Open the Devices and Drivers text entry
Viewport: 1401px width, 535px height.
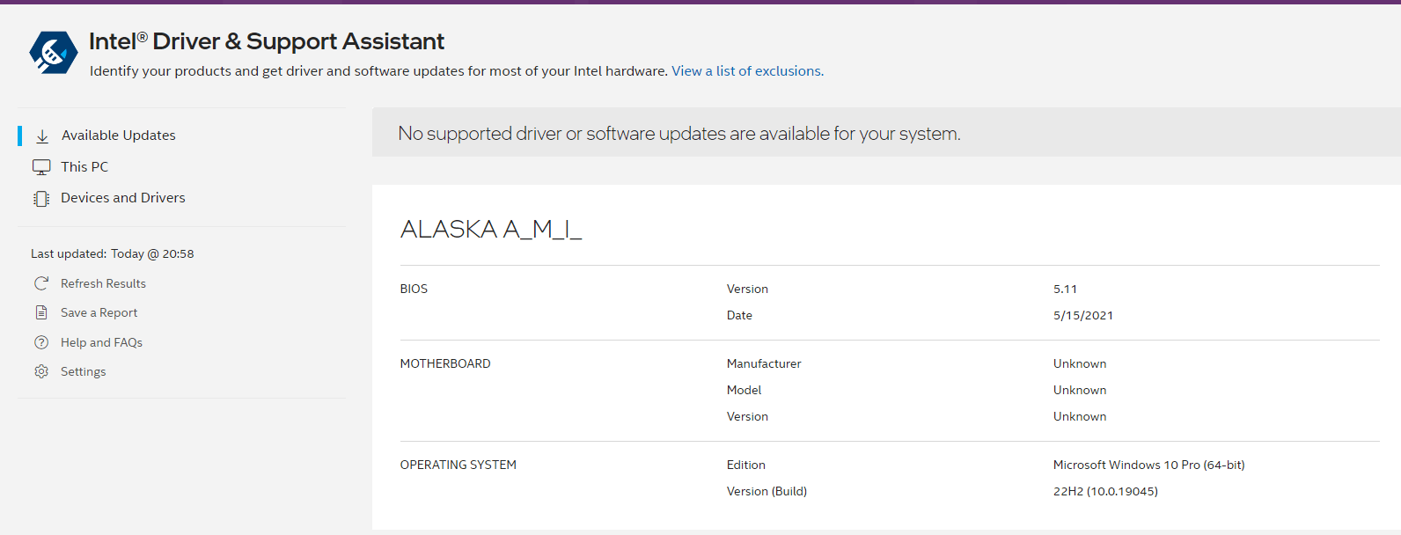tap(123, 198)
